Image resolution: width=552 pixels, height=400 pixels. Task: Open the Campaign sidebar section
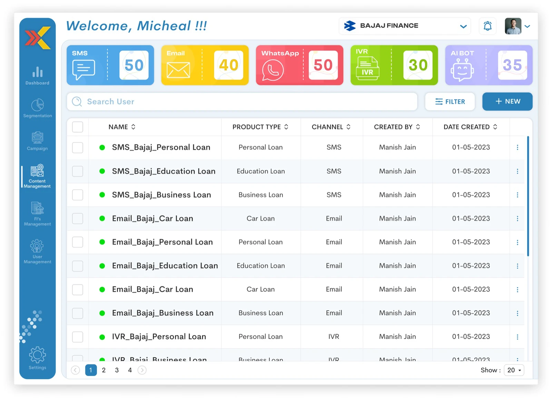click(x=37, y=141)
